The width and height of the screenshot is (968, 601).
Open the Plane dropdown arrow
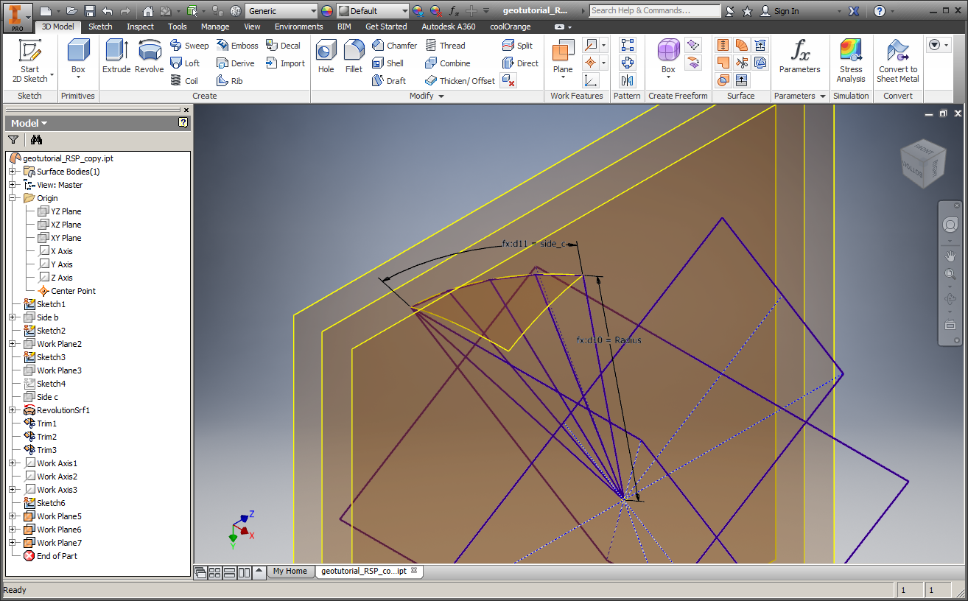[x=563, y=79]
